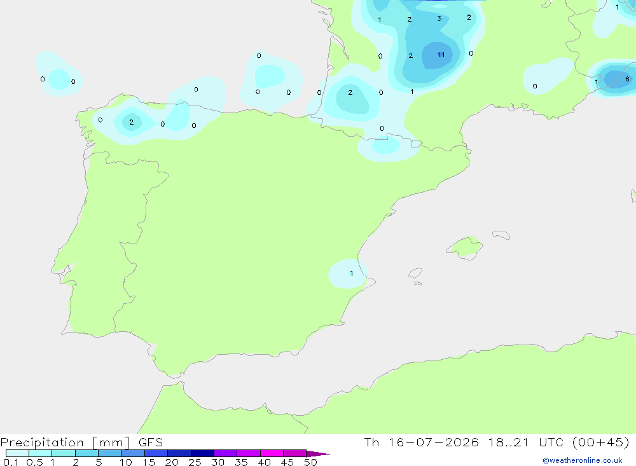The image size is (636, 466).
Task: Click the '15' legend scale label
Action: coord(148,462)
